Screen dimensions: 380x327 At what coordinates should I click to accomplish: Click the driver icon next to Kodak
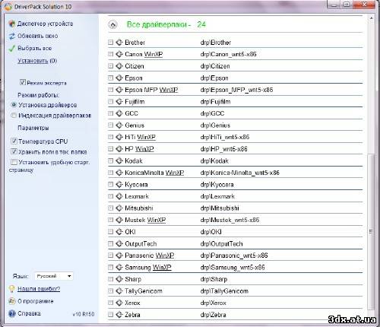(x=119, y=160)
